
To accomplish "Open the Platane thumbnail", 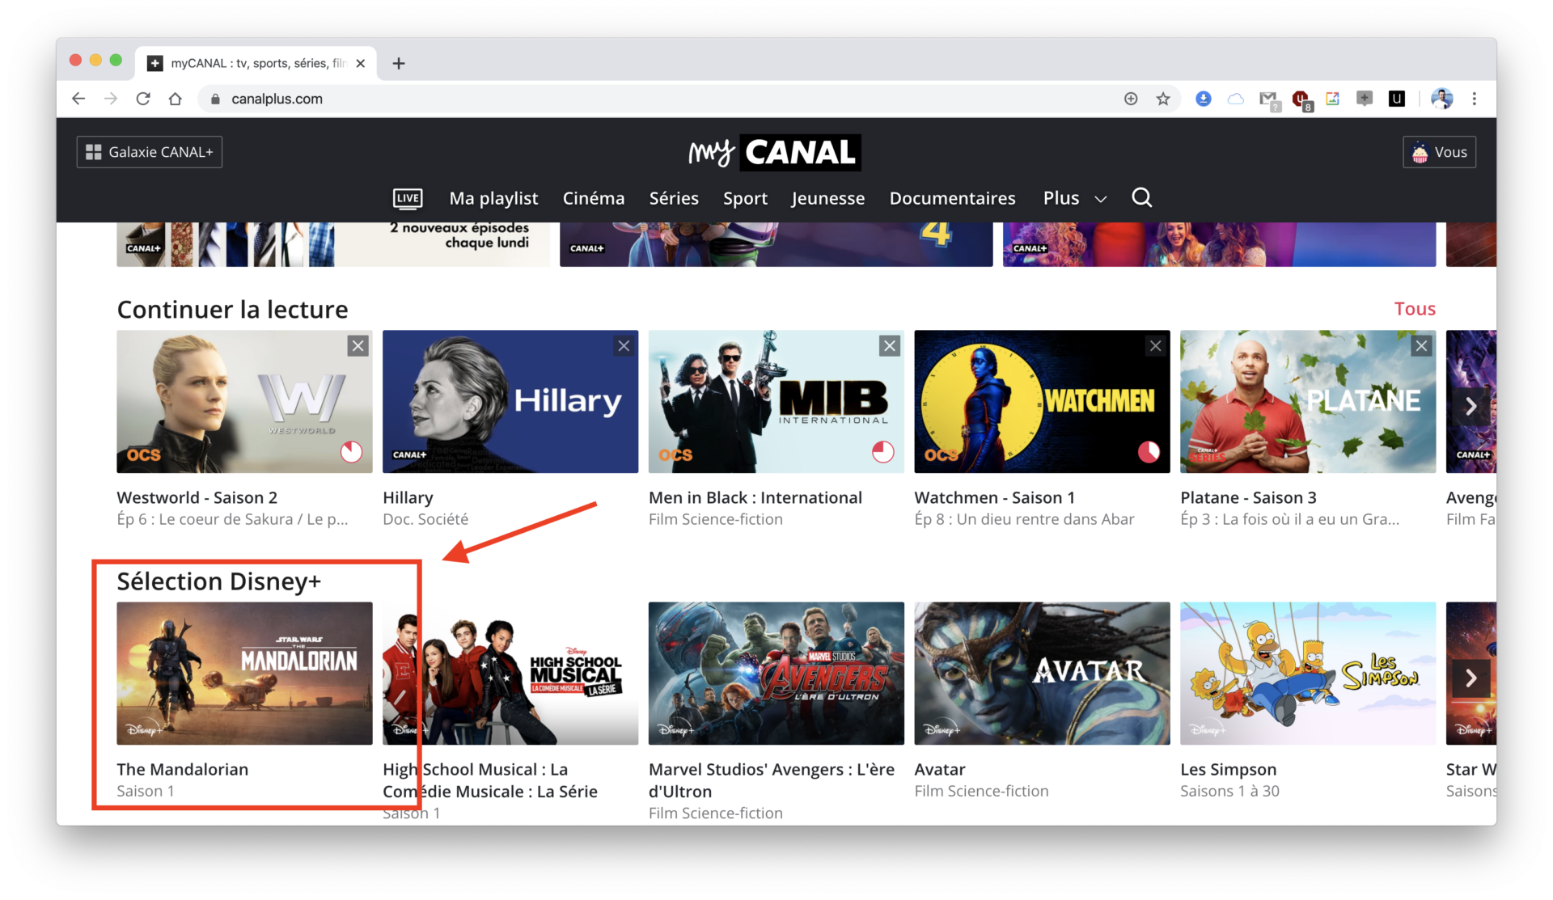I will [x=1308, y=401].
